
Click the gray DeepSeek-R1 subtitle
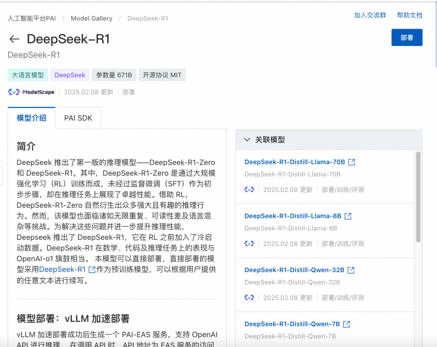click(34, 55)
